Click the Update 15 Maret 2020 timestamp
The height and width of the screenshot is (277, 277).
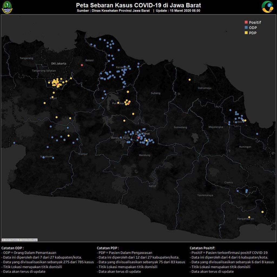point(178,11)
